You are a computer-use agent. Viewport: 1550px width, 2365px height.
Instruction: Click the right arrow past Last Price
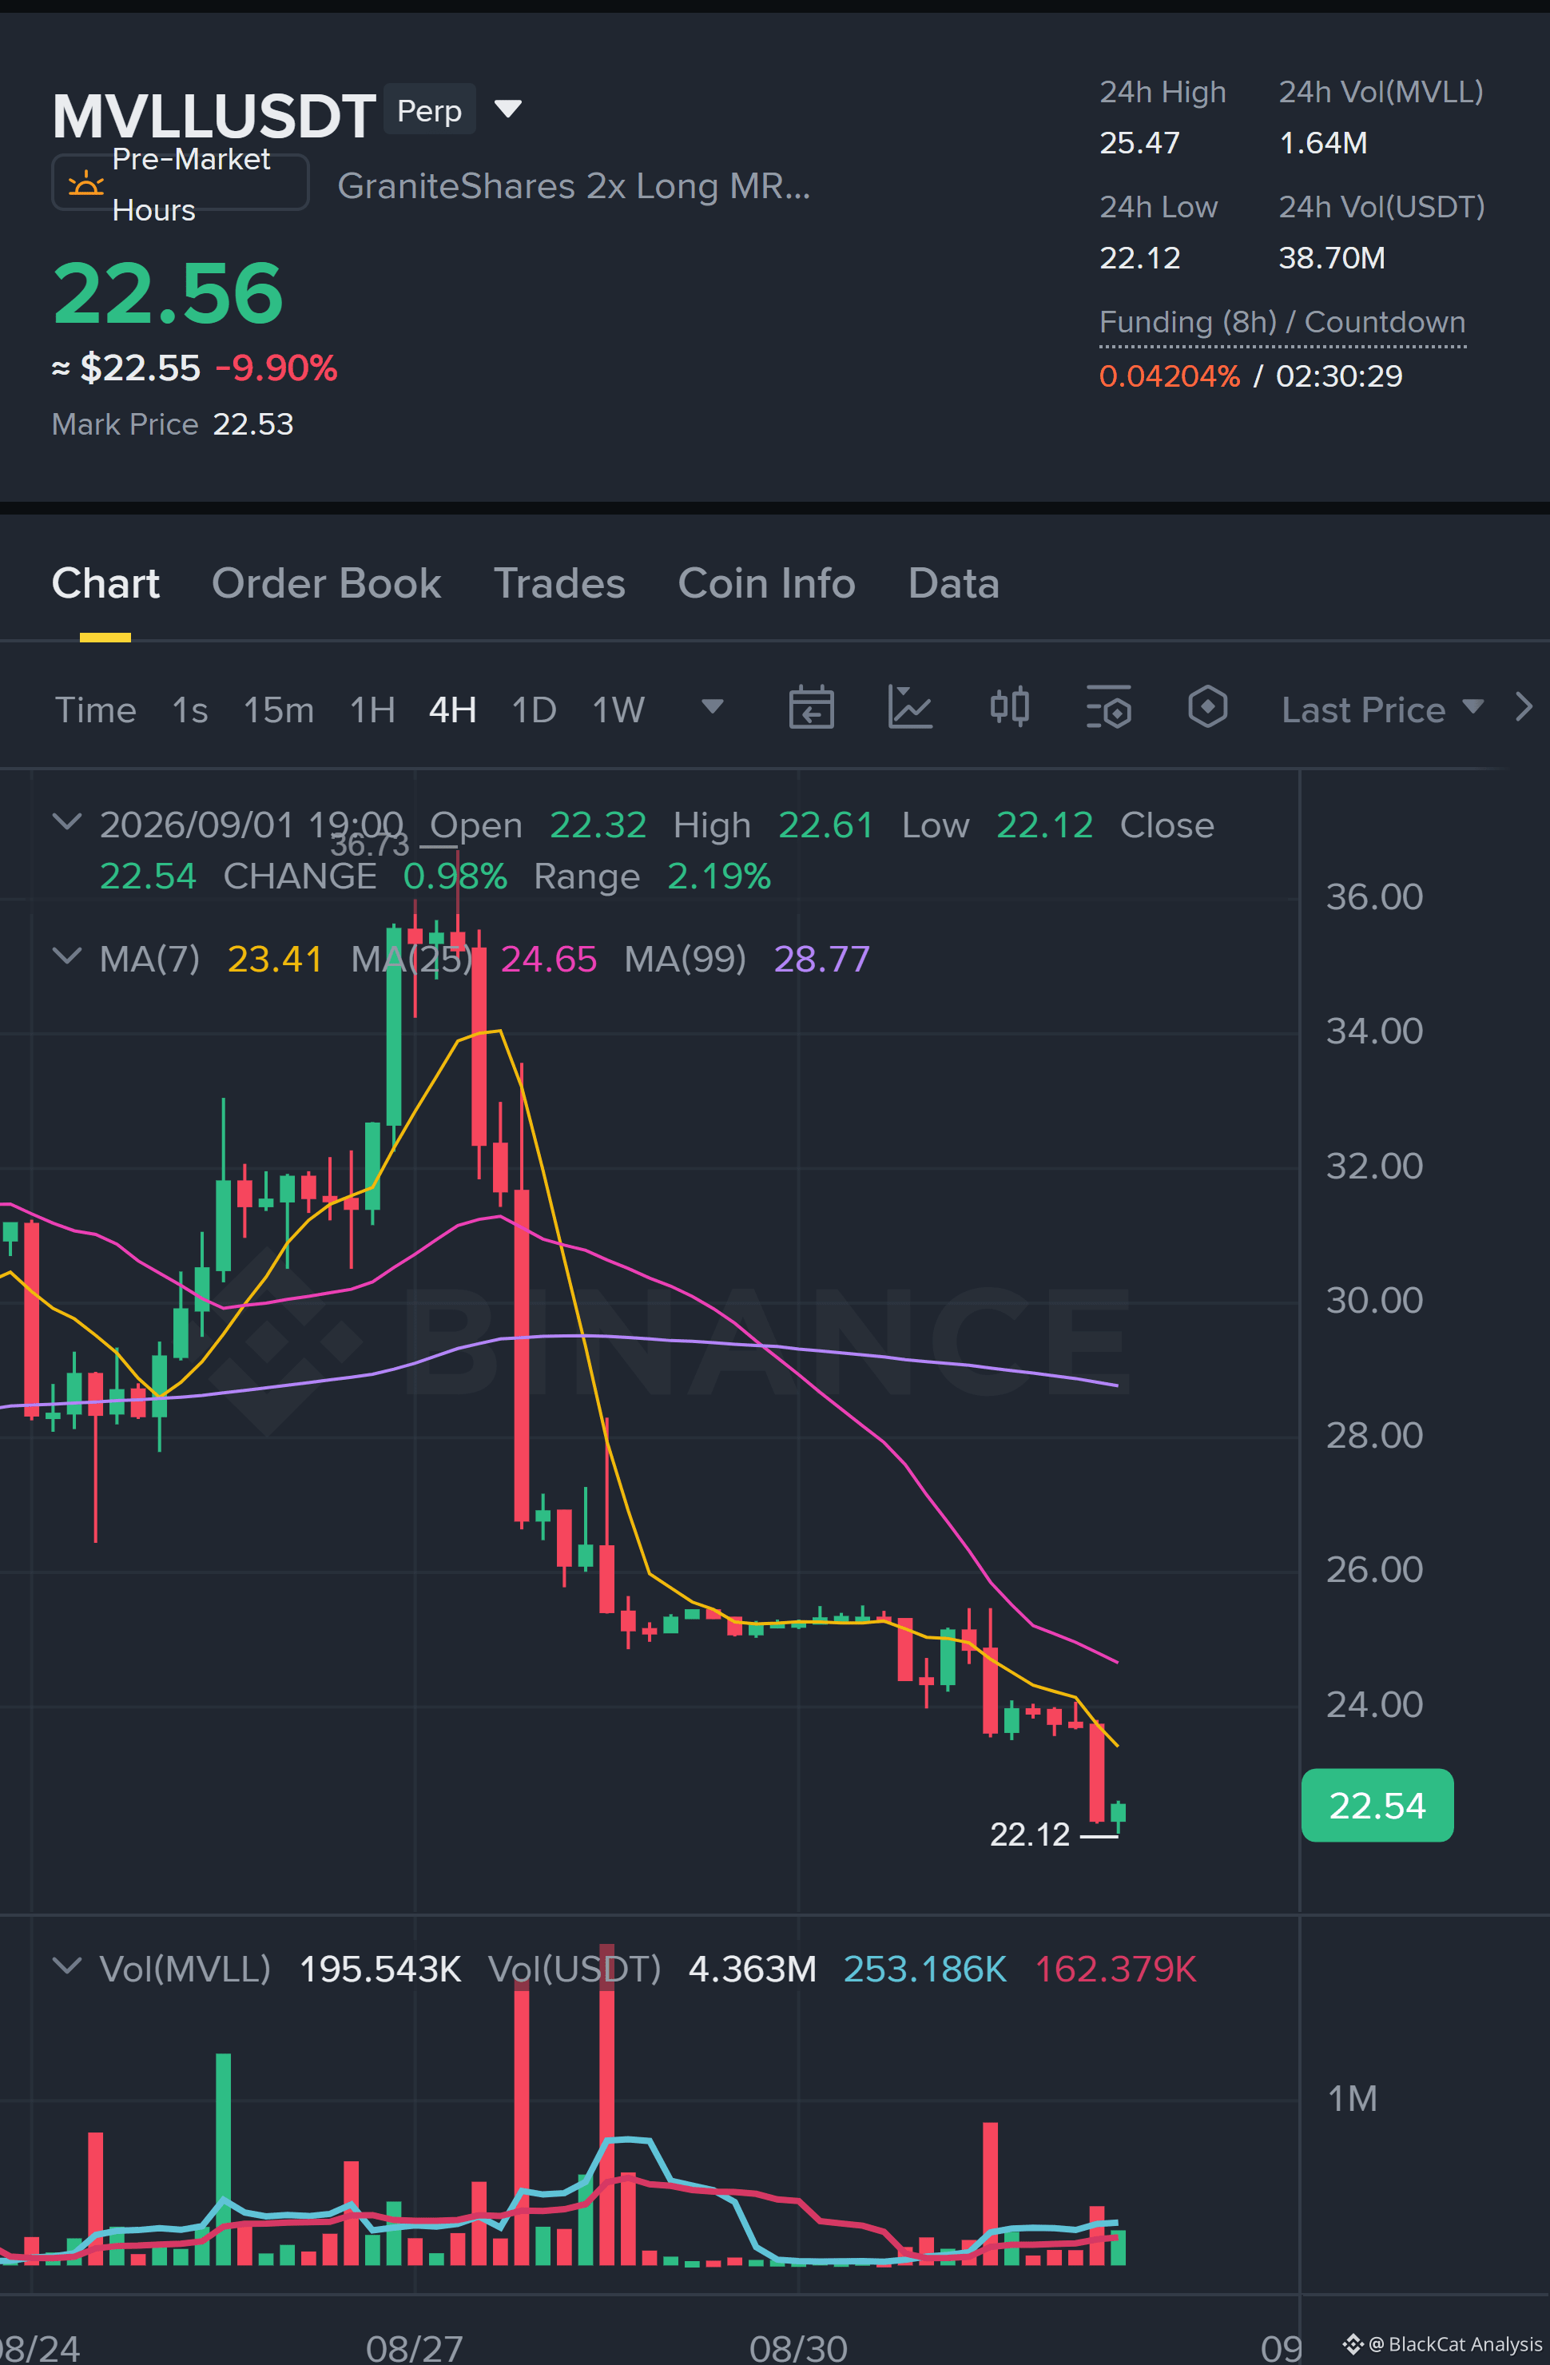click(x=1523, y=708)
